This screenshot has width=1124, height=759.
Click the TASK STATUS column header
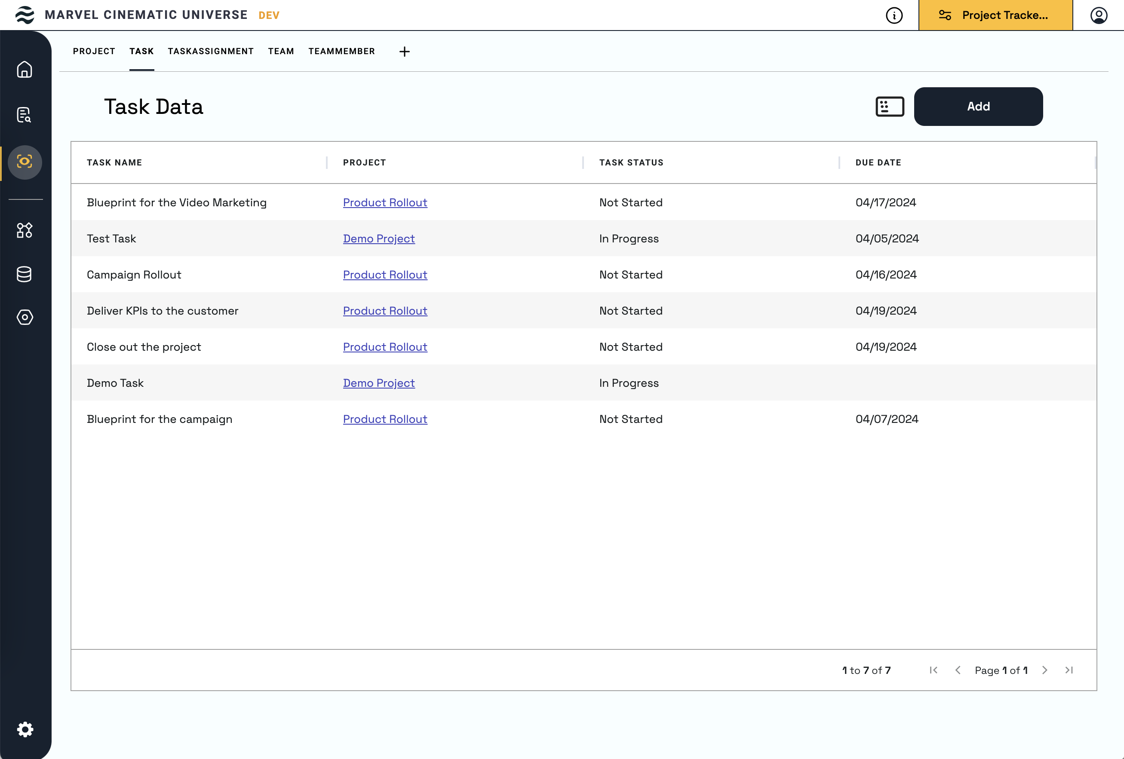click(631, 162)
